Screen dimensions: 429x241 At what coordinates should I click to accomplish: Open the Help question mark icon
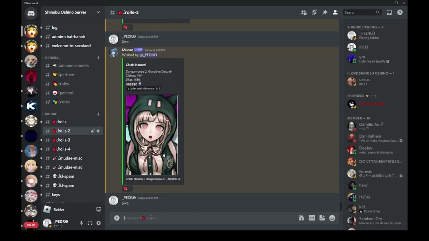[400, 12]
